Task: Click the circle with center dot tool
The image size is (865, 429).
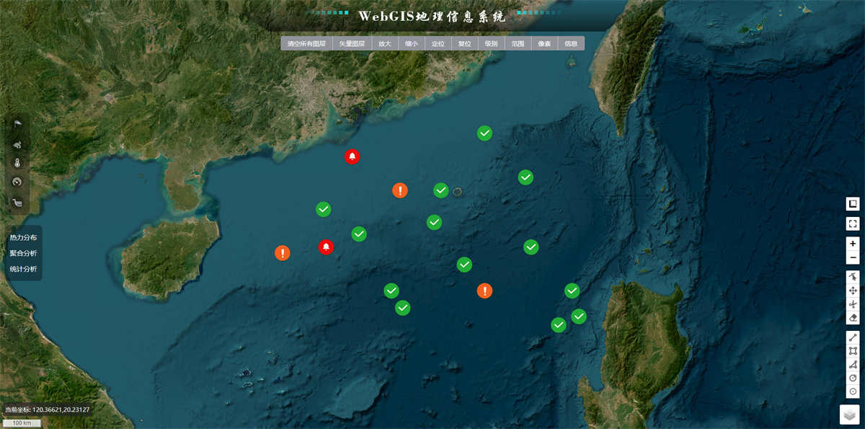Action: pos(853,391)
